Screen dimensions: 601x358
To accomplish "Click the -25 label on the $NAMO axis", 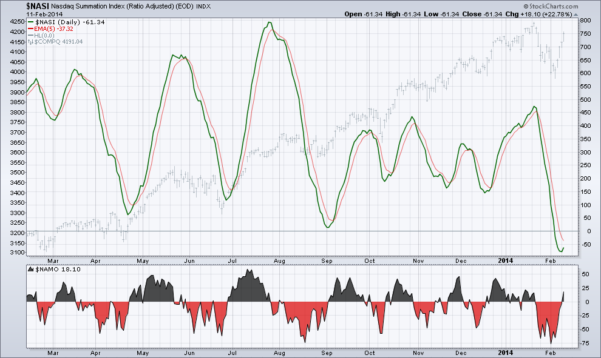I will (585, 316).
